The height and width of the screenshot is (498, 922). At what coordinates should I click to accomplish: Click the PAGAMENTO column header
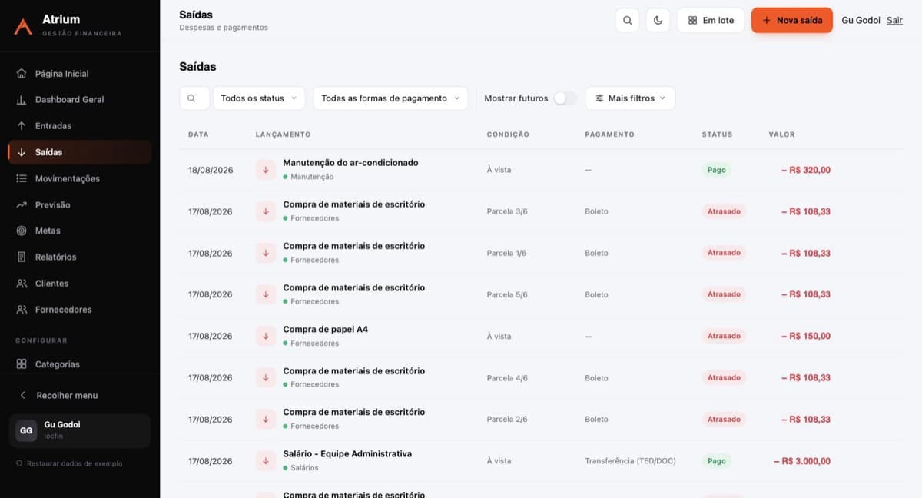pos(609,134)
